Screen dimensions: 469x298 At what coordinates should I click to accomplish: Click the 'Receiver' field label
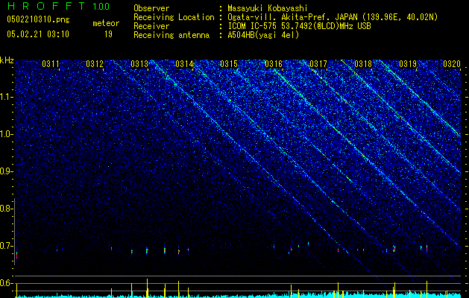point(151,26)
